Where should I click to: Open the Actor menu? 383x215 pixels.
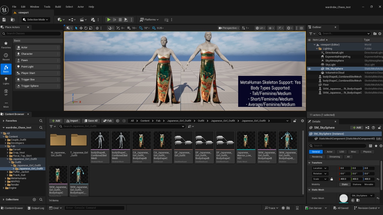pos(81,7)
